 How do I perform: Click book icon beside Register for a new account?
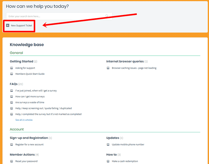12,145
